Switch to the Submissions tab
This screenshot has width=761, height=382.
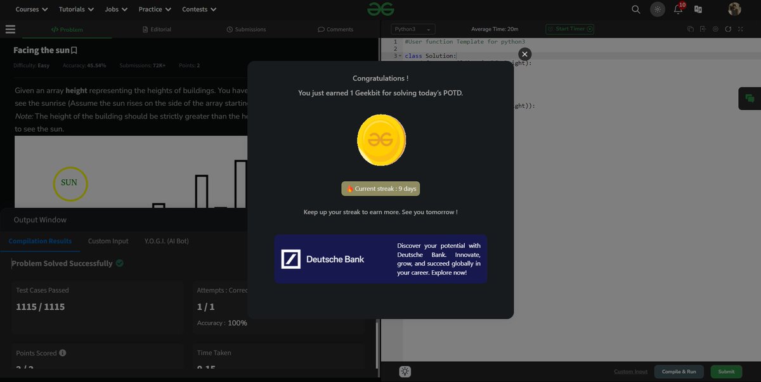click(x=246, y=29)
